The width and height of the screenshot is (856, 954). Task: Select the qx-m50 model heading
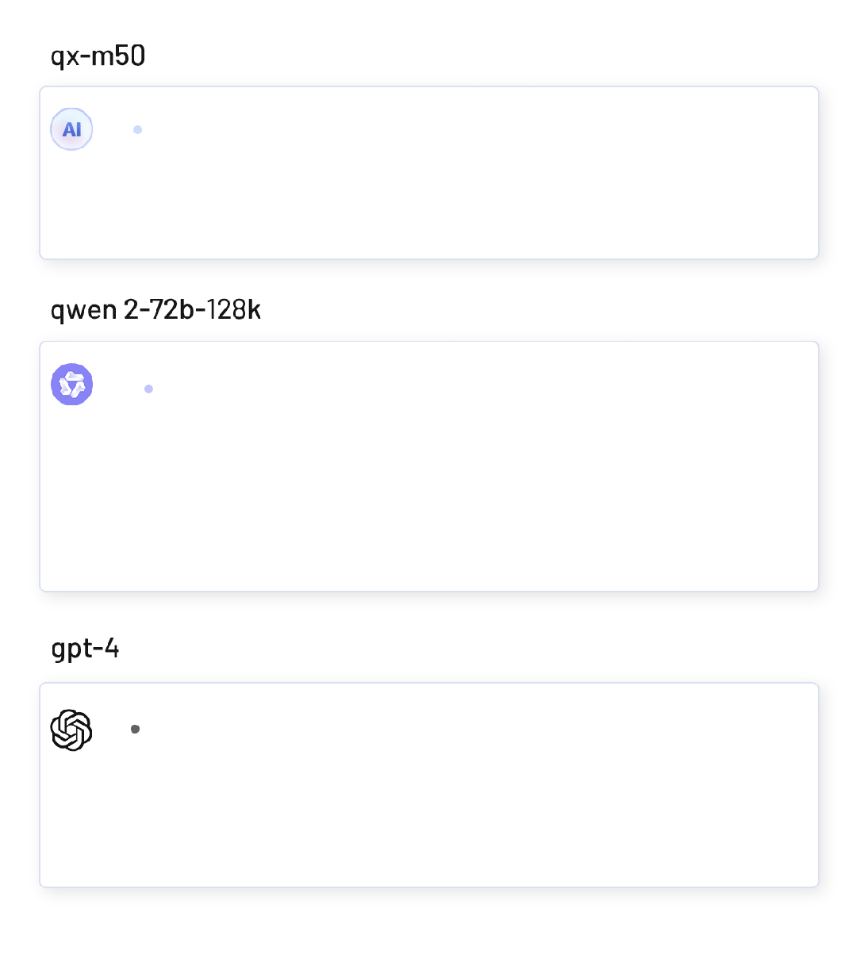[x=98, y=56]
